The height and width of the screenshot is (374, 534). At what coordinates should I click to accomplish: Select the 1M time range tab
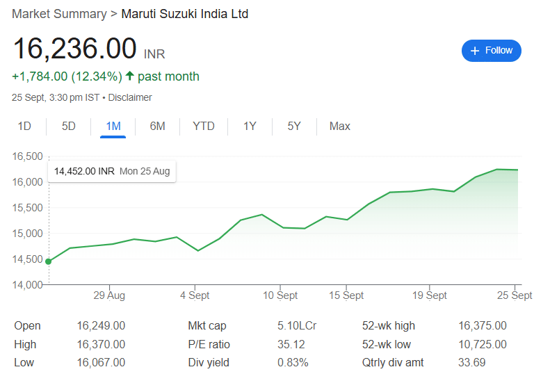pyautogui.click(x=113, y=127)
